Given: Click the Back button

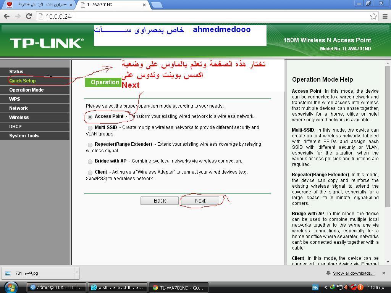Looking at the screenshot, I should (x=160, y=201).
